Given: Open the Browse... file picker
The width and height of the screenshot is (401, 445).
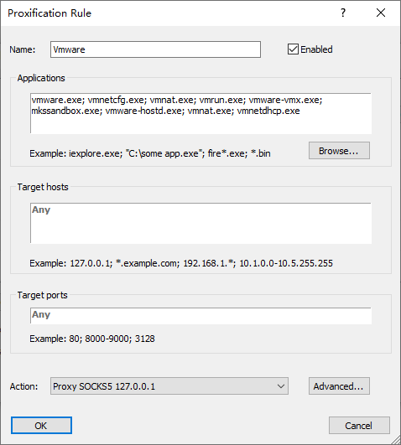Looking at the screenshot, I should click(339, 150).
